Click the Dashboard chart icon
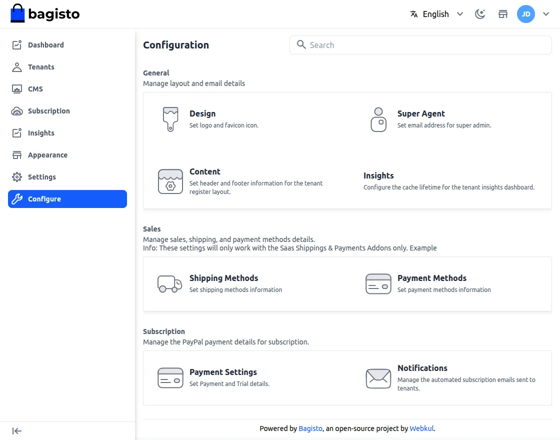The image size is (560, 440). point(17,45)
